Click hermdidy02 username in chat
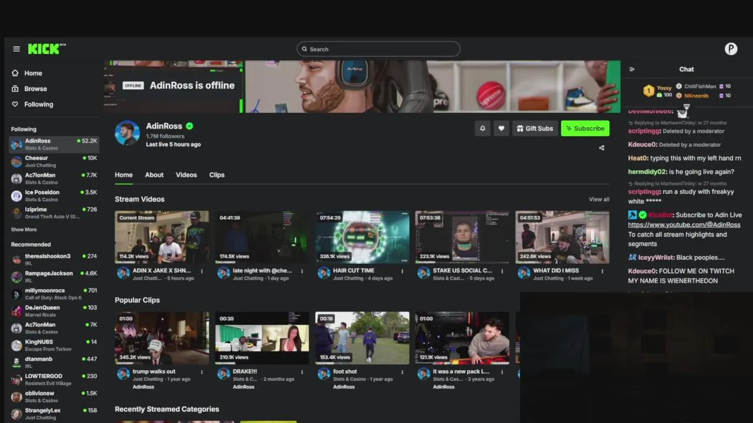 (647, 172)
